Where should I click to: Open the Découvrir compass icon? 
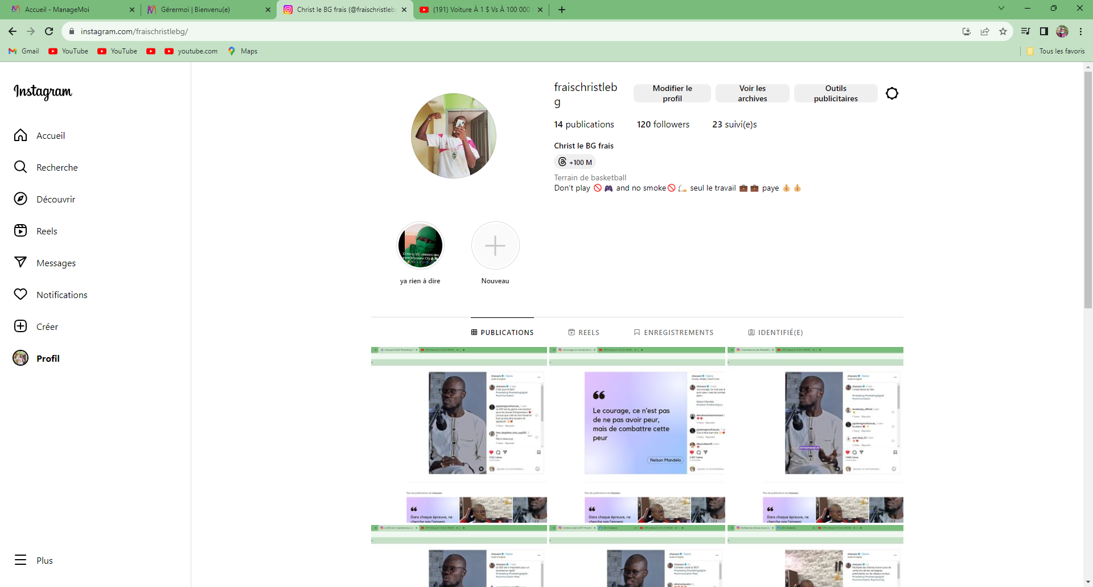coord(20,199)
